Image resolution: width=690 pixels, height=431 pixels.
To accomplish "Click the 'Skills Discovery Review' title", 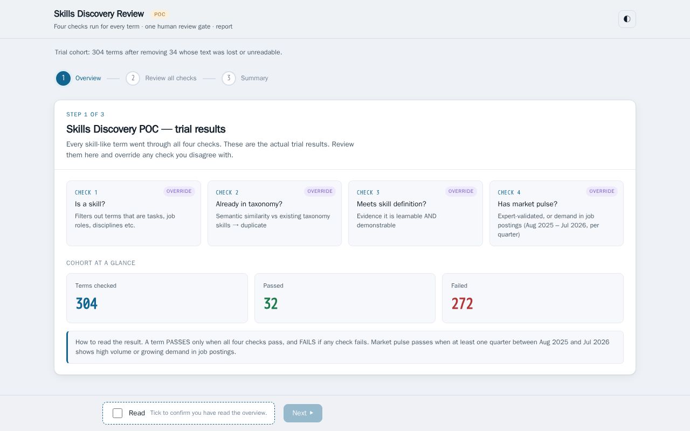I will coord(99,14).
